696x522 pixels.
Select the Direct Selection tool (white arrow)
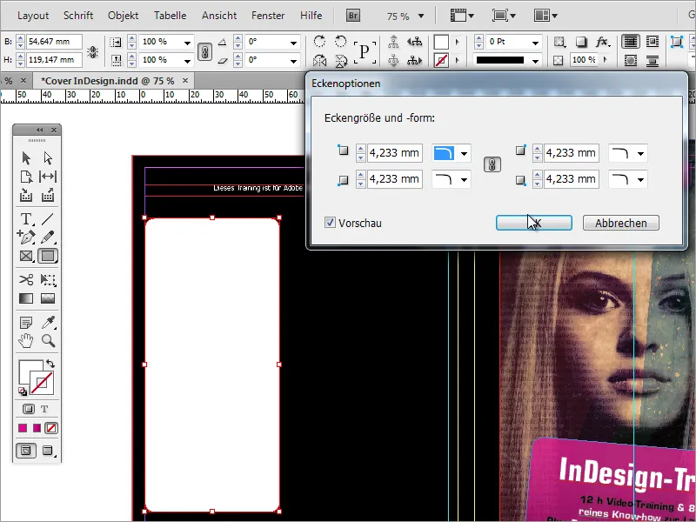48,158
